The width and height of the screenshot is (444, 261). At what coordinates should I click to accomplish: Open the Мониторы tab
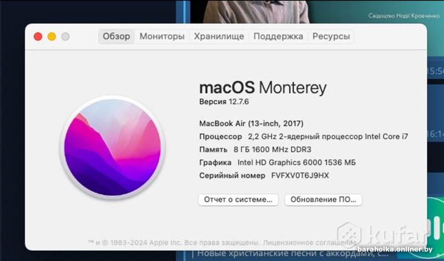pos(162,36)
